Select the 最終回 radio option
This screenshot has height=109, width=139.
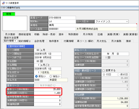tap(118, 75)
